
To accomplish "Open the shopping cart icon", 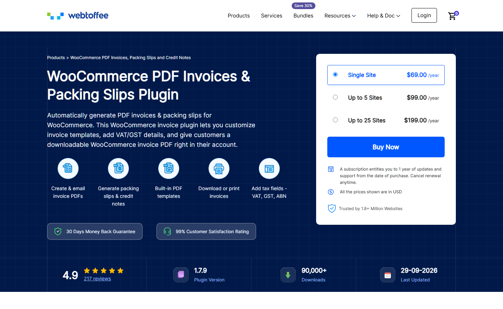I will [x=453, y=16].
